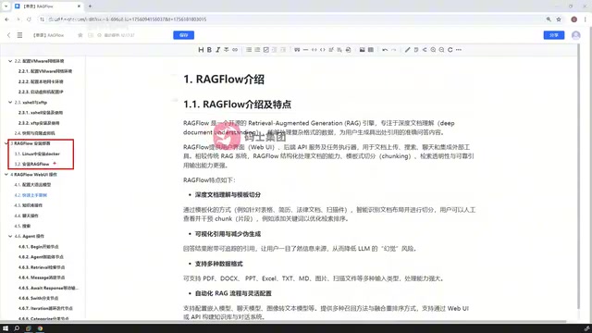
Task: Insert an image into the document
Action: point(362,50)
